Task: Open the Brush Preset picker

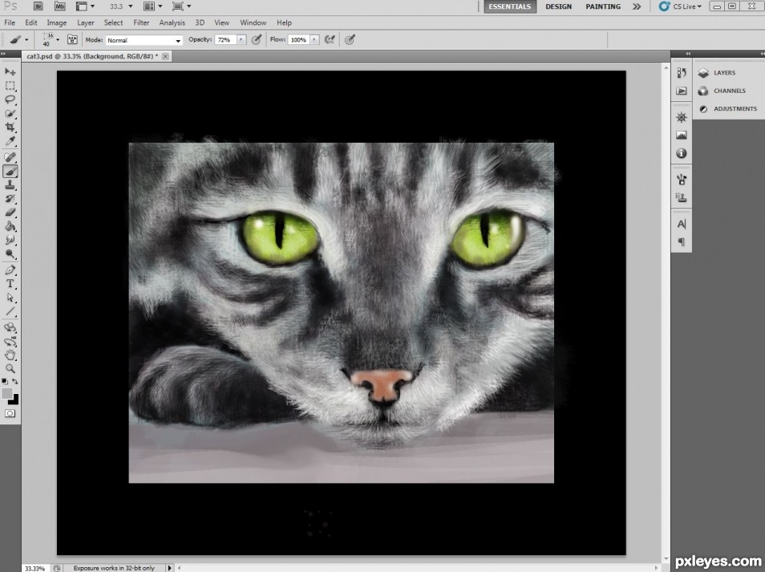Action: point(51,39)
